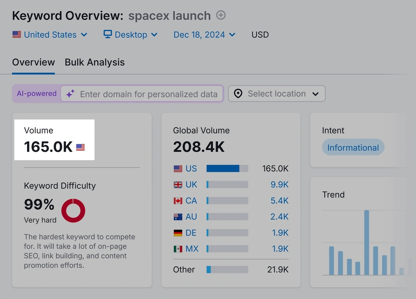416x299 pixels.
Task: Click the Keyword Difficulty donut chart
Action: [73, 211]
